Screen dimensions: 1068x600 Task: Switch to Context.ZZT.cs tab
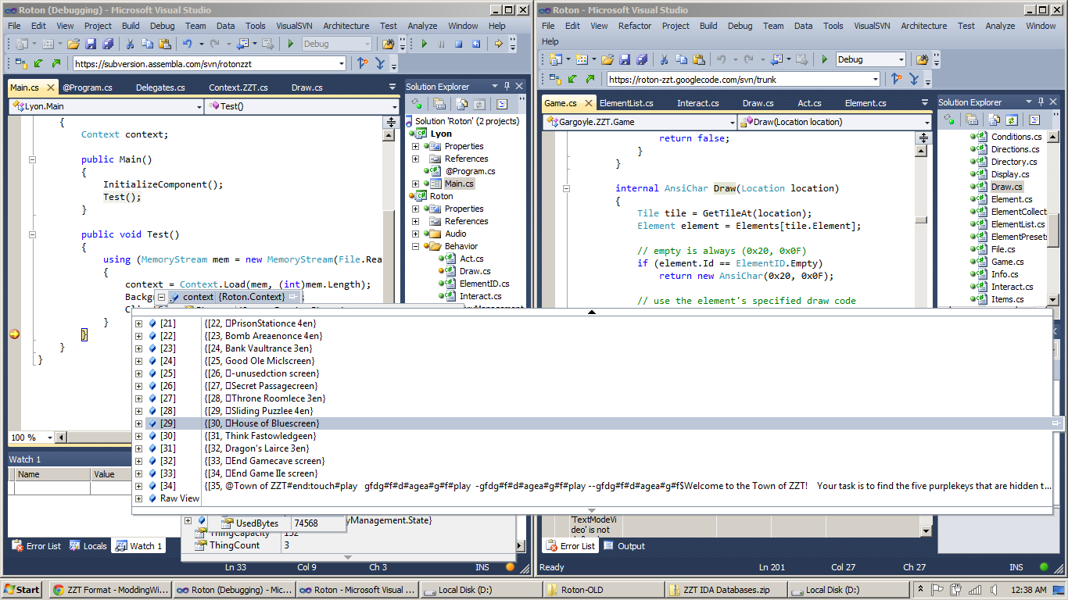[238, 87]
